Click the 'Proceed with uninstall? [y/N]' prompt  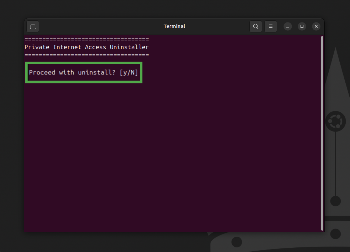(x=84, y=72)
